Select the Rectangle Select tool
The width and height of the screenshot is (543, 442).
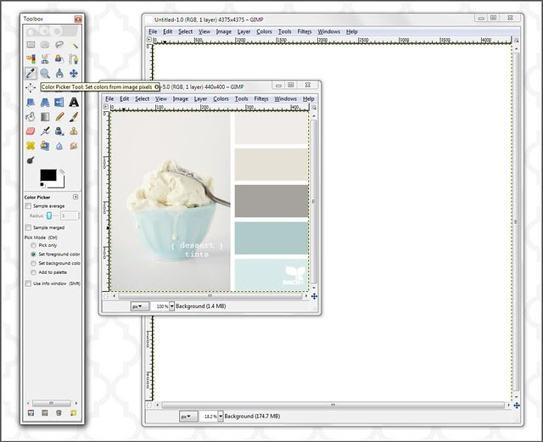point(31,44)
